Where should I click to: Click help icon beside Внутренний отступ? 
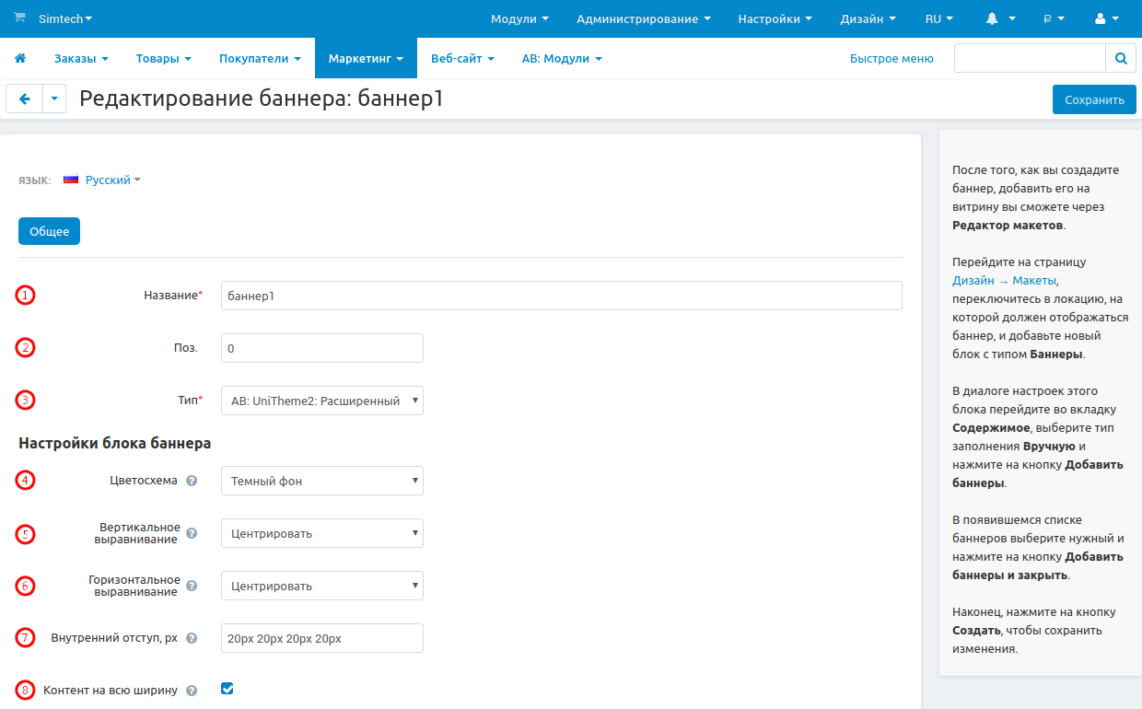pyautogui.click(x=192, y=638)
